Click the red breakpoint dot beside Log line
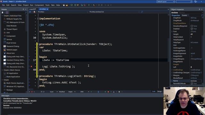 point(31,66)
